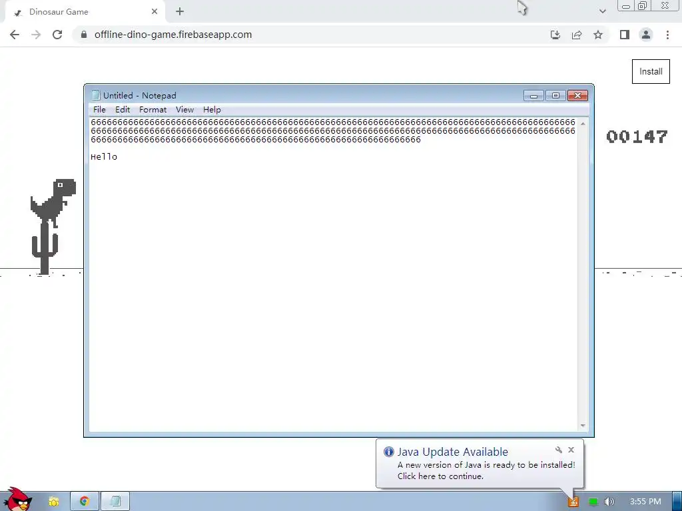Open the taskbar file explorer icon
682x511 pixels.
click(x=53, y=502)
